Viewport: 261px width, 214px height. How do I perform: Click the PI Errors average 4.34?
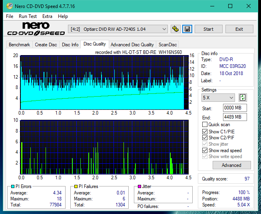point(57,193)
